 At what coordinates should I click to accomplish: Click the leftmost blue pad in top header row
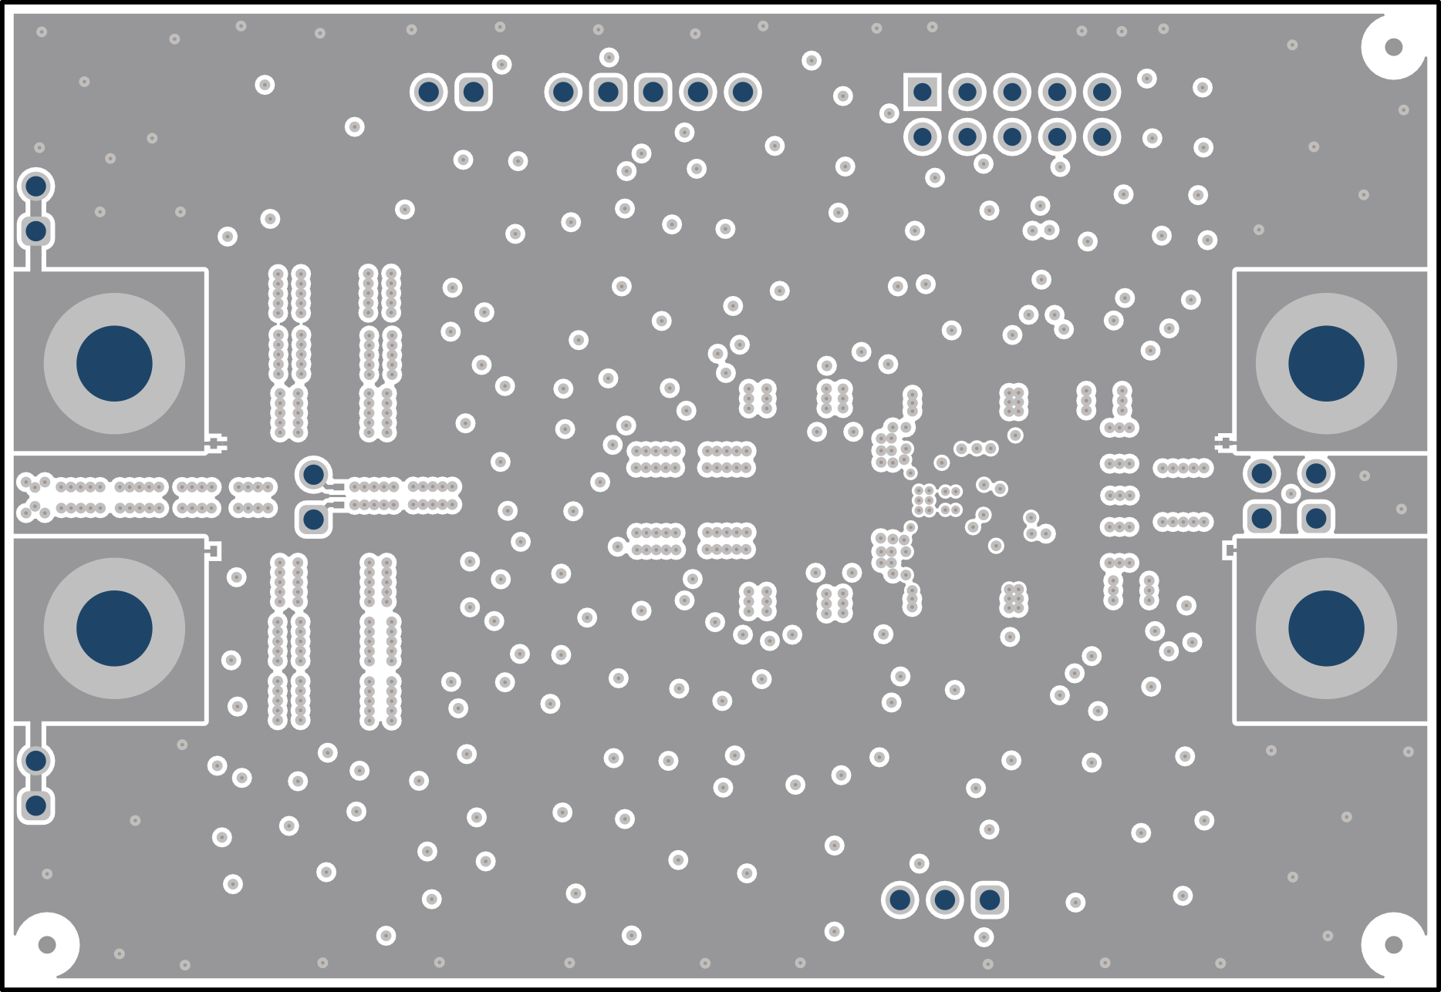pyautogui.click(x=428, y=92)
